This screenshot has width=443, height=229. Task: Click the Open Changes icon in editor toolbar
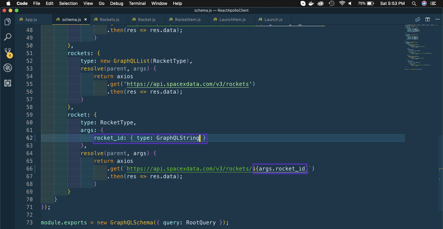coord(417,19)
